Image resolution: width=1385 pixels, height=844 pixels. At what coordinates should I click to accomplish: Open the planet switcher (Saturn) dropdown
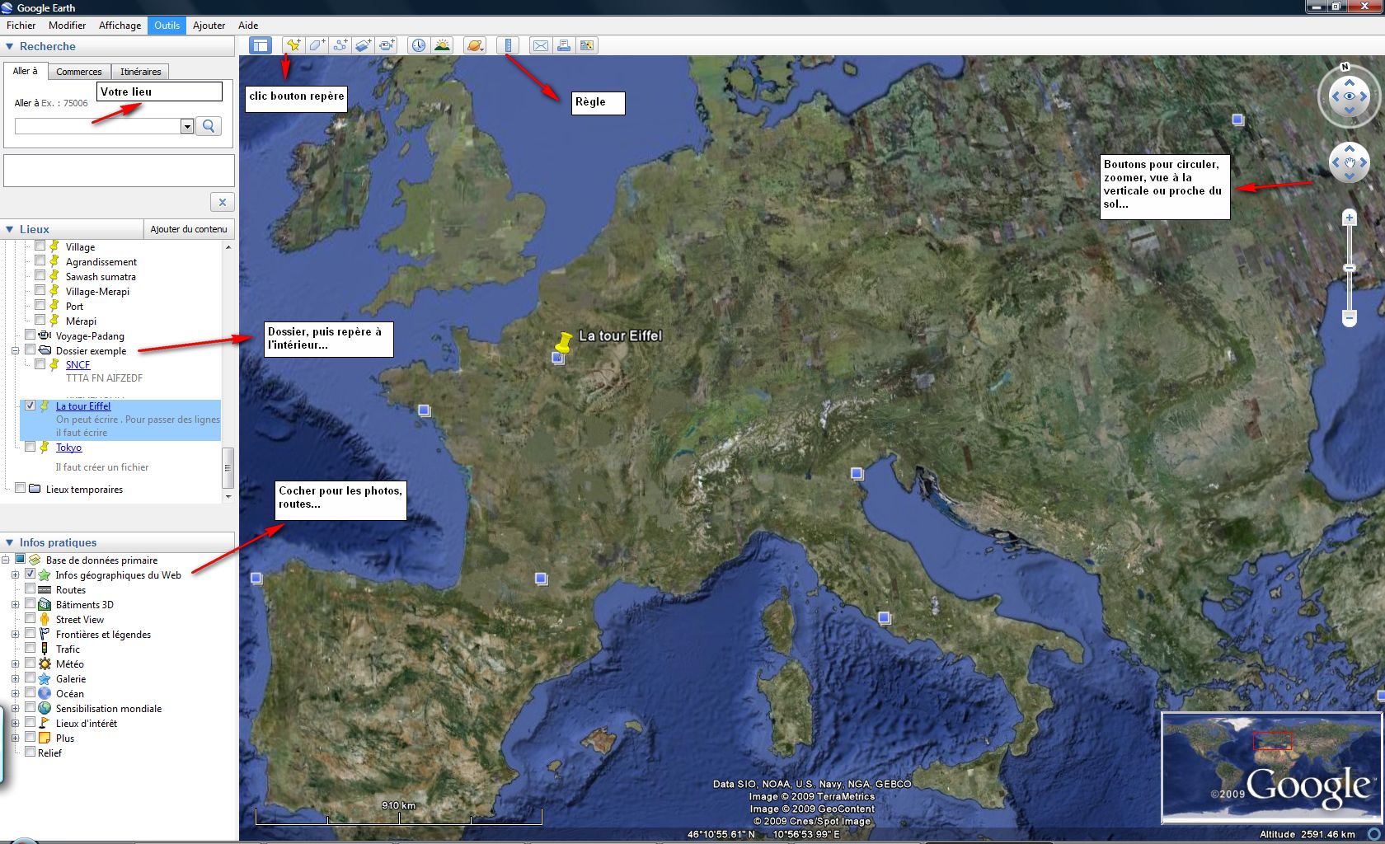click(475, 45)
